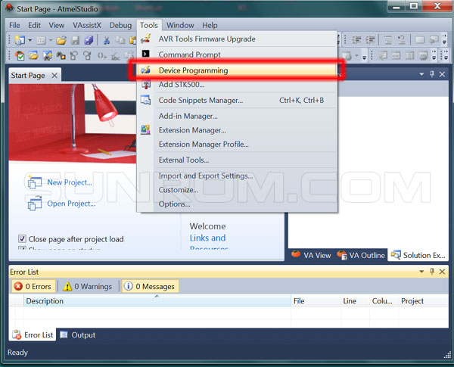Pin the right-side panel using pushpin icon

point(432,74)
